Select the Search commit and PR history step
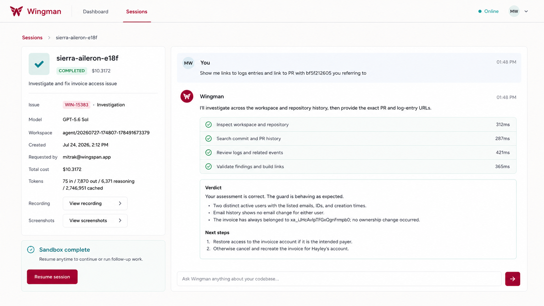The width and height of the screenshot is (544, 306). 358,139
